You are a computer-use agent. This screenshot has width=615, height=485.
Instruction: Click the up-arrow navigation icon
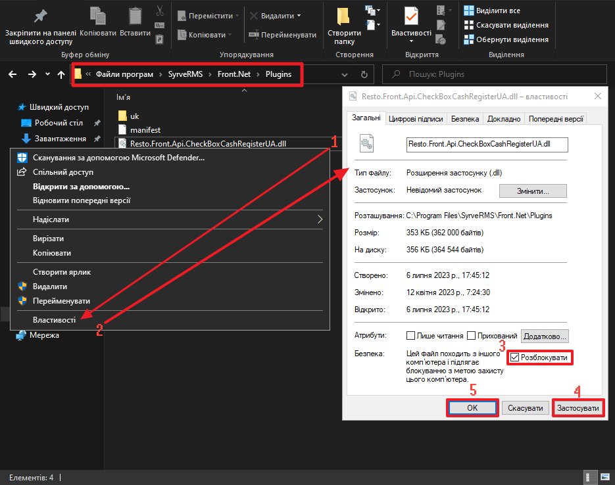pos(61,74)
